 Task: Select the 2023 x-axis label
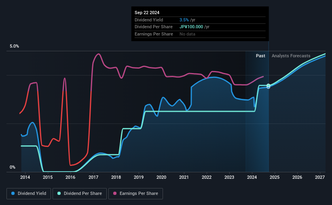pyautogui.click(x=229, y=177)
